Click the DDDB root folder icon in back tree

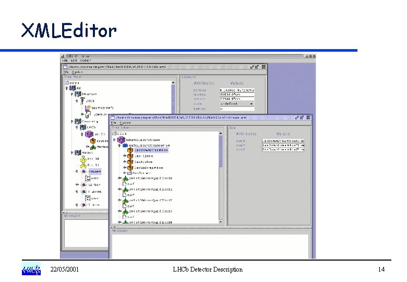[x=66, y=83]
